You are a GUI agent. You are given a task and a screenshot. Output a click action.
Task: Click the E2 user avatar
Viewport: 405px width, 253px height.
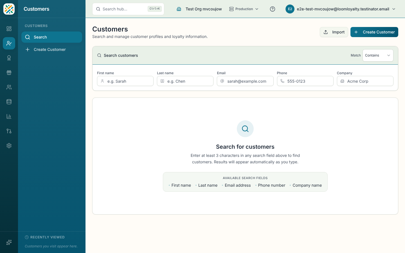290,9
